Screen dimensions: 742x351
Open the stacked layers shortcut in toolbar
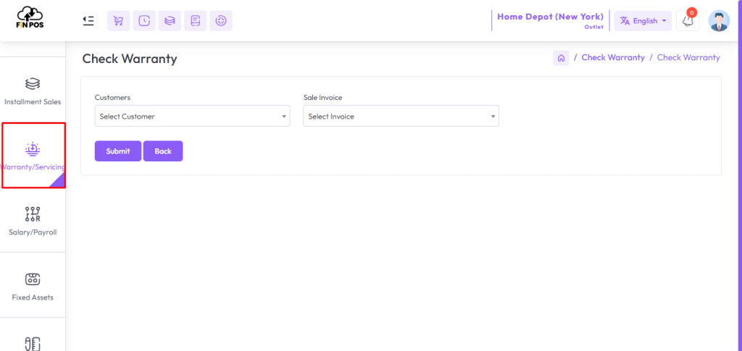tap(170, 21)
